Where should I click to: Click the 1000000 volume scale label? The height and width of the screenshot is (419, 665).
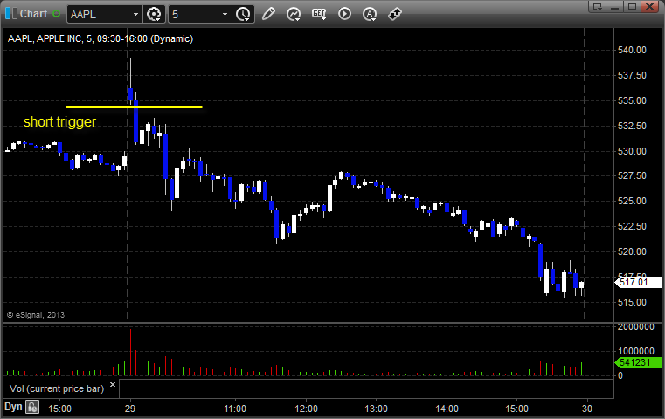[636, 351]
